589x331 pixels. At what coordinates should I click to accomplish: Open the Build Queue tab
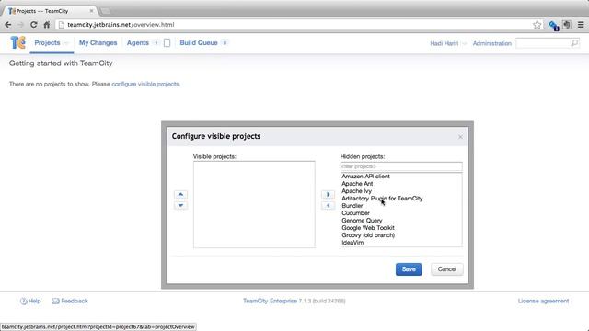199,43
